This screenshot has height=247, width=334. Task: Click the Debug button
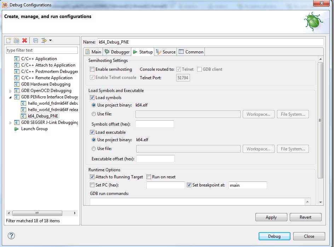[274, 236]
